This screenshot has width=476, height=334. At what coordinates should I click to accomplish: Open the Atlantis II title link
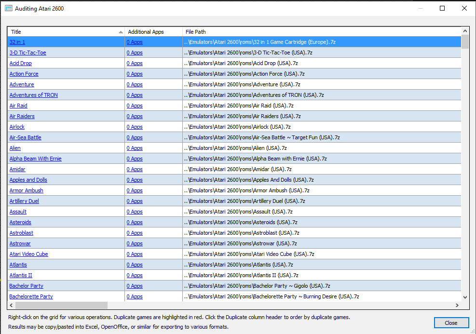pyautogui.click(x=21, y=276)
